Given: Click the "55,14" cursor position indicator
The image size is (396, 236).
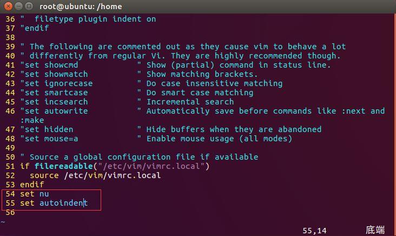Looking at the screenshot, I should coord(314,231).
